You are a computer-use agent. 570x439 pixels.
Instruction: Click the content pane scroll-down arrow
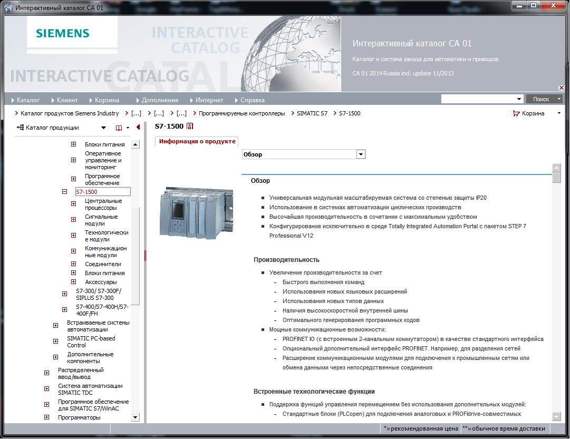556,416
